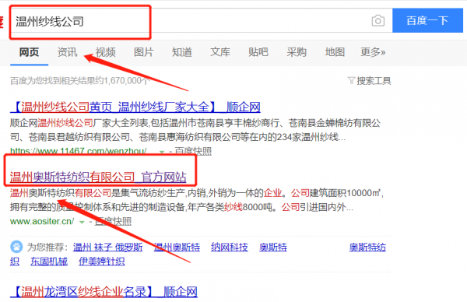Open dropdown arrow after 11467.com URL

[161, 152]
